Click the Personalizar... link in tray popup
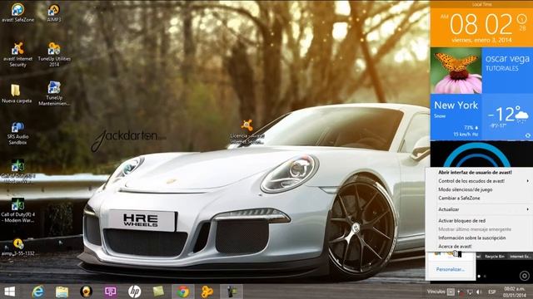 451,269
